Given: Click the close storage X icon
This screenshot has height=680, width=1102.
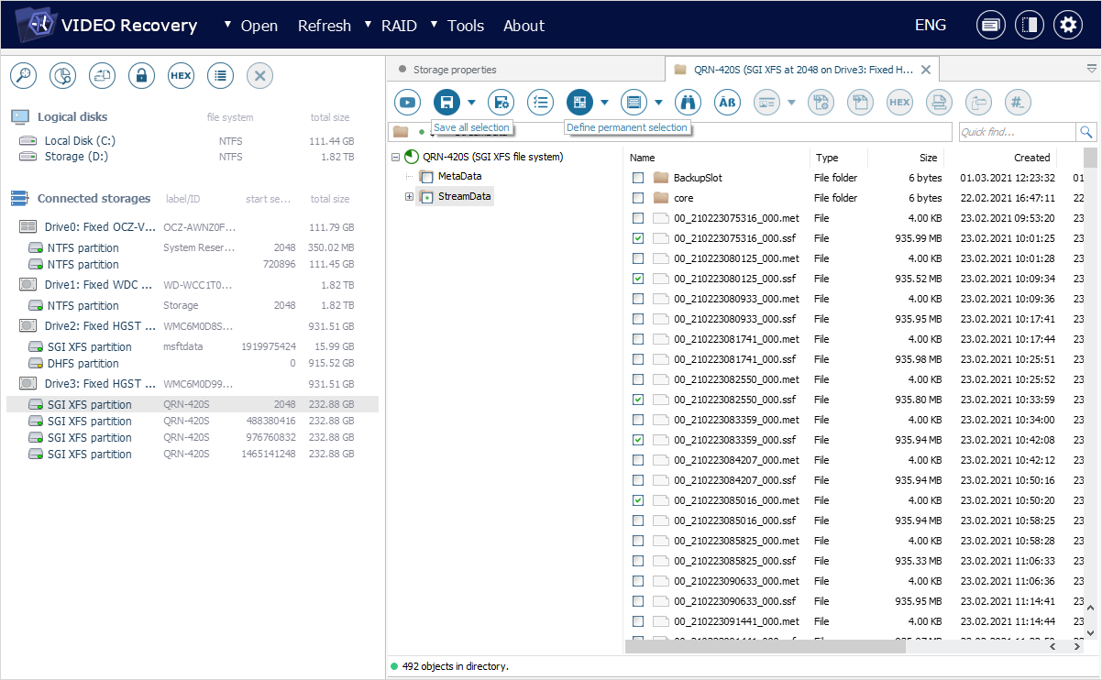Looking at the screenshot, I should (259, 76).
